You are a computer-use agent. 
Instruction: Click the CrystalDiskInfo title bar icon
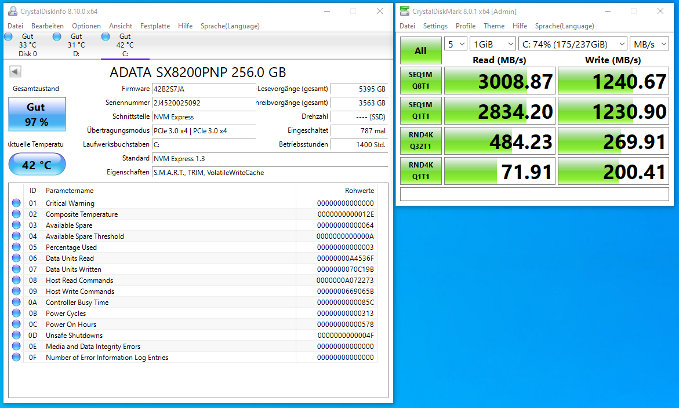[x=13, y=11]
